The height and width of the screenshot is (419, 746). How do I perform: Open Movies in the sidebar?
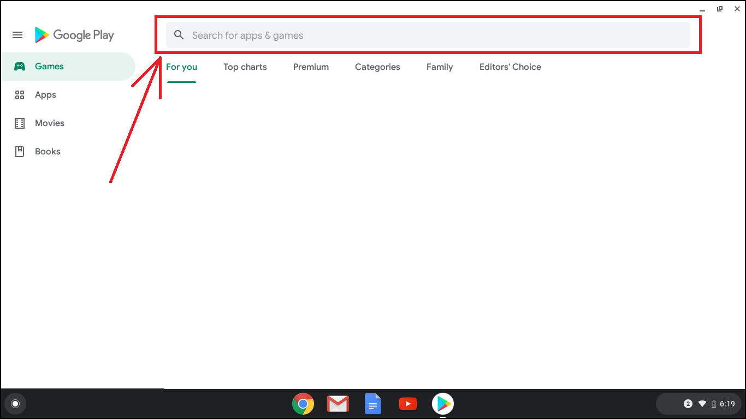pyautogui.click(x=49, y=123)
